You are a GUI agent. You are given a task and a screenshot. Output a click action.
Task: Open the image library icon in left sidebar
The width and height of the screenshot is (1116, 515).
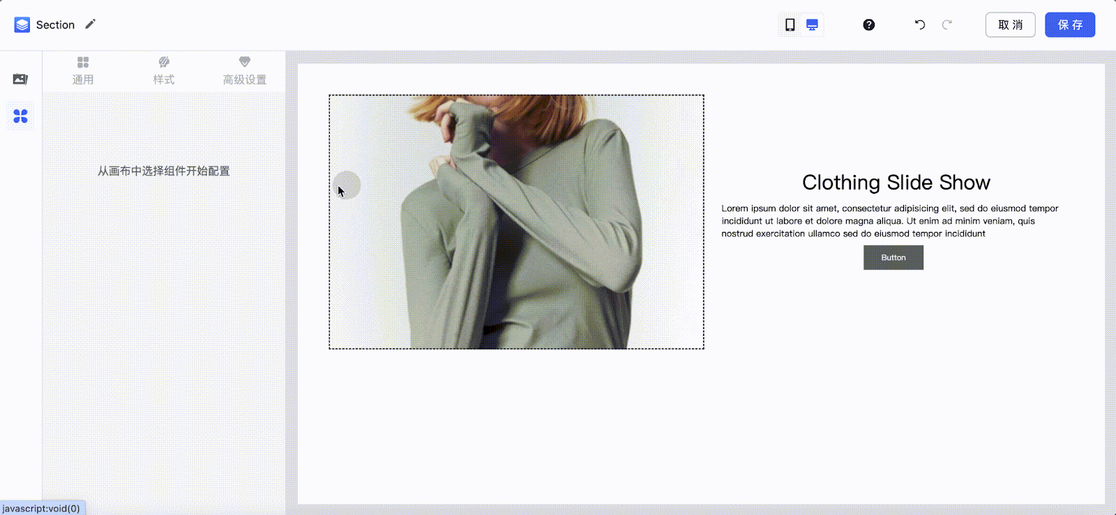(20, 79)
